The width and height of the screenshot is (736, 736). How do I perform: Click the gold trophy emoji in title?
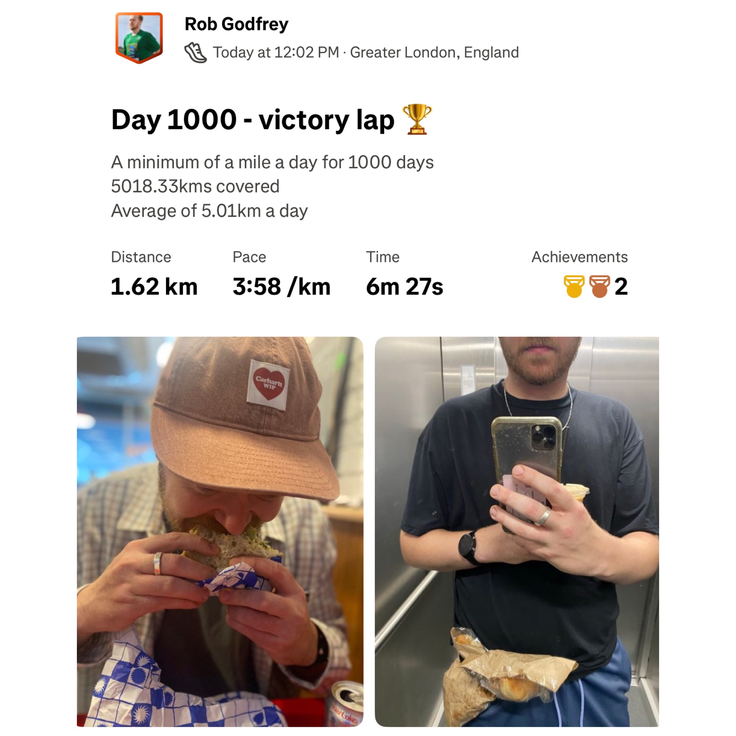point(417,119)
